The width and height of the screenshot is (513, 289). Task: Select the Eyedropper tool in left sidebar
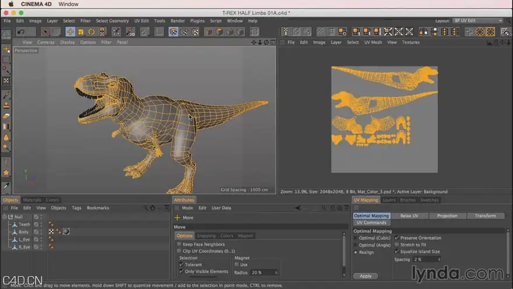(x=6, y=186)
